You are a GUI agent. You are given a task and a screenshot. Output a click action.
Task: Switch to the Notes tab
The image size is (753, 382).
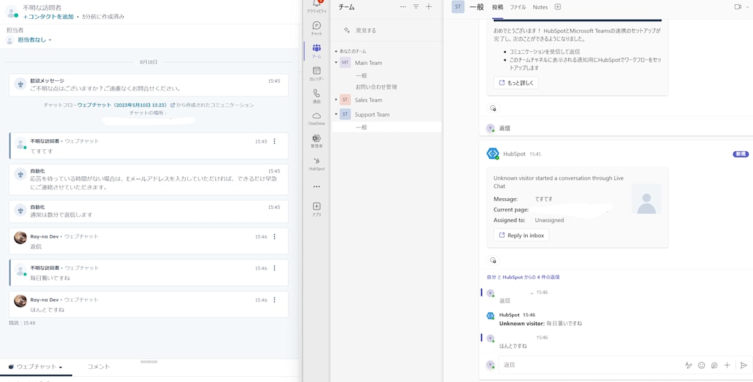tap(540, 8)
